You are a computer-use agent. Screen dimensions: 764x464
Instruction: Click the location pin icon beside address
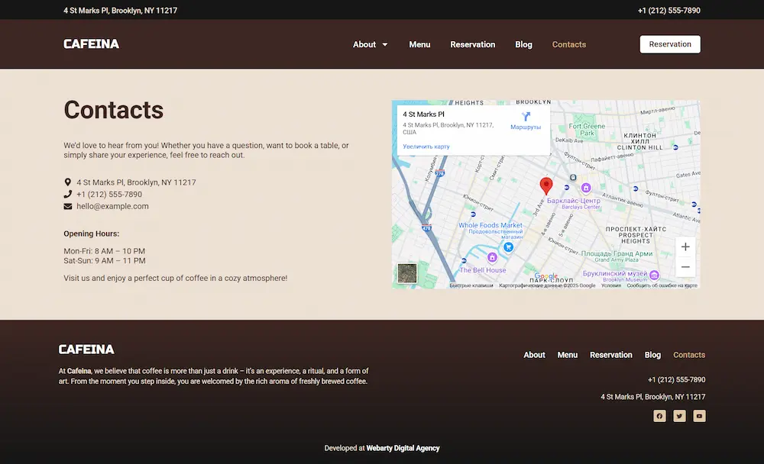point(68,182)
